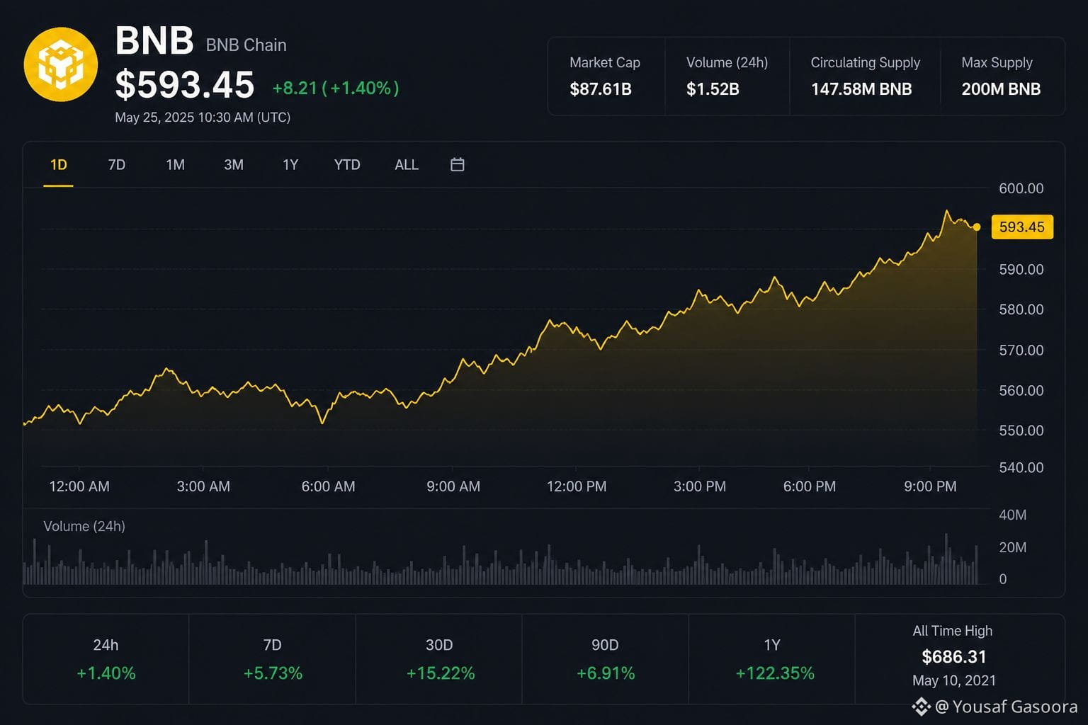
Task: Click the 3:00 PM time axis label
Action: coord(700,486)
